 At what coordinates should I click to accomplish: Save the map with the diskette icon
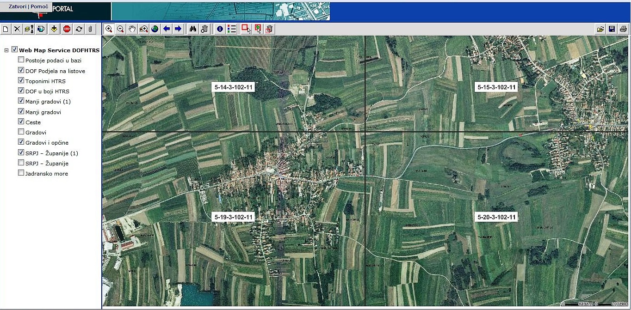(612, 29)
